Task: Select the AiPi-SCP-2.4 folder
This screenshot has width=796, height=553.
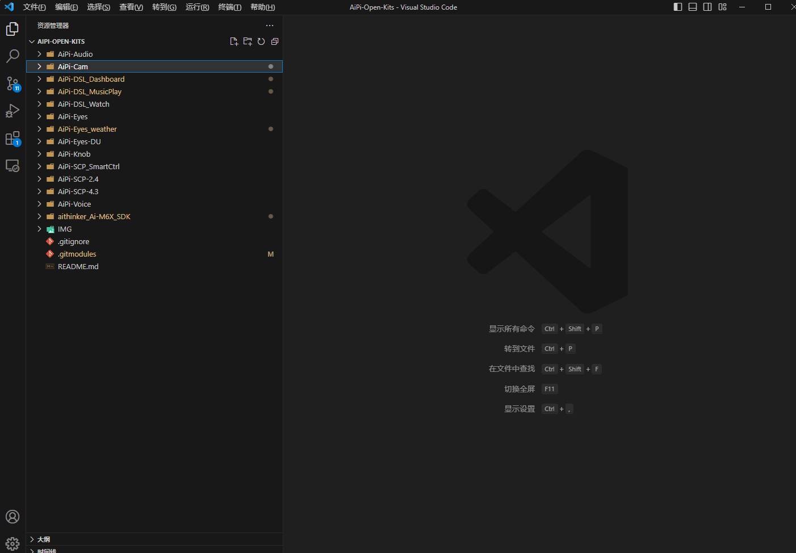Action: 154,179
